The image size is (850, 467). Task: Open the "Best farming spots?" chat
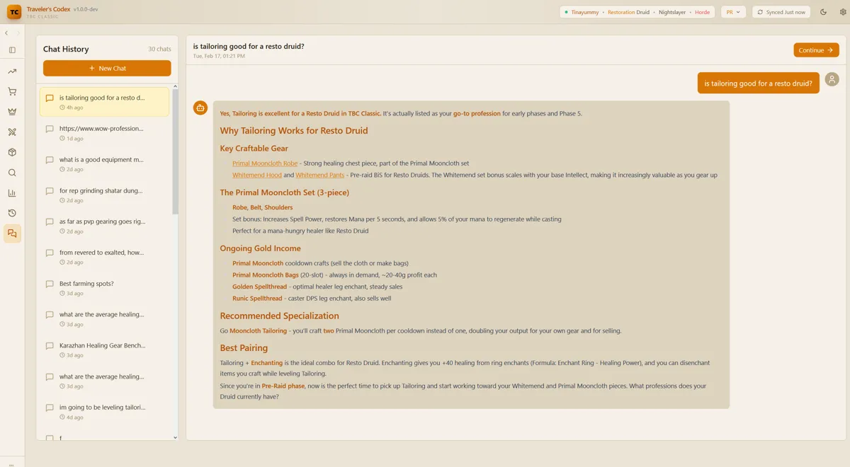[x=86, y=284]
